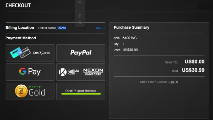Screen dimensions: 213x120
Task: Click the credit card illustration icon
Action: click(20, 53)
